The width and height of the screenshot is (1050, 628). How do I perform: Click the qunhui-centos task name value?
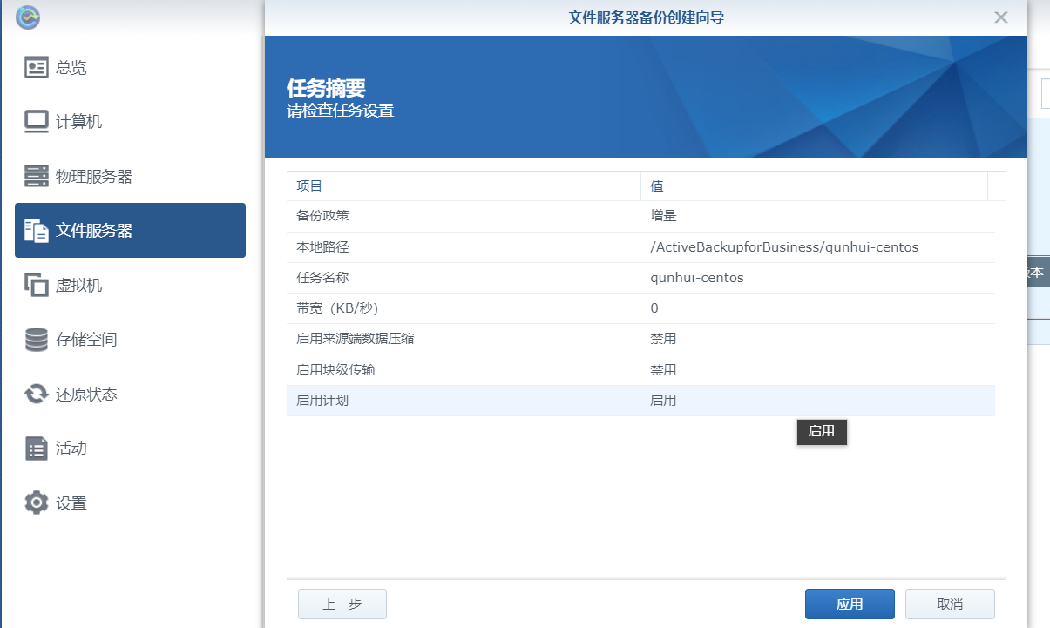(697, 278)
